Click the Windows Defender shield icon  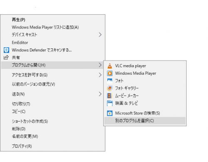point(6,50)
